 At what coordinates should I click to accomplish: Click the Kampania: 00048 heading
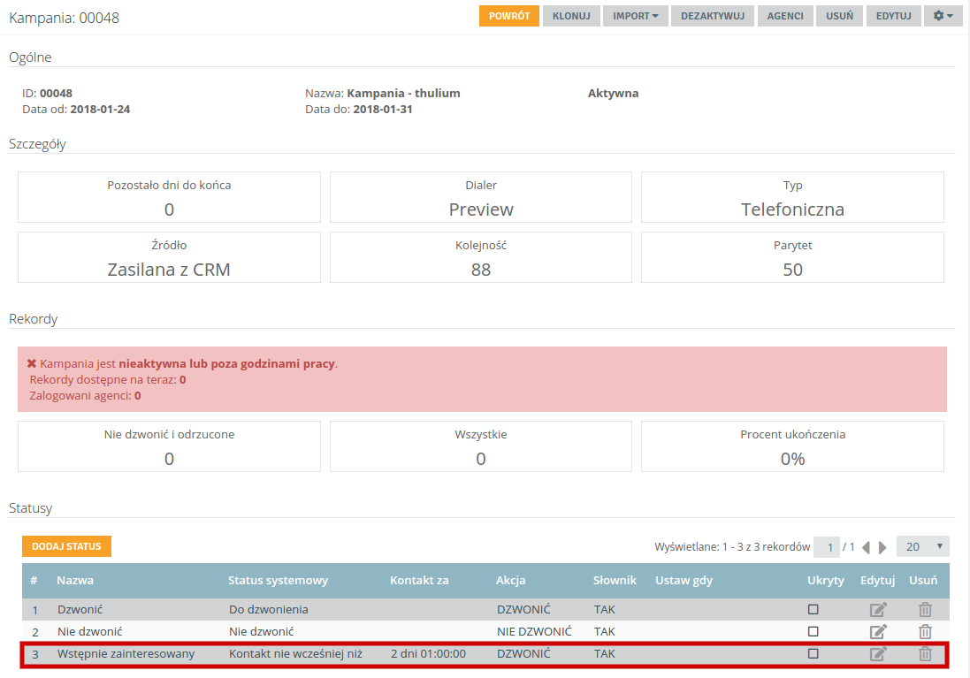[64, 18]
